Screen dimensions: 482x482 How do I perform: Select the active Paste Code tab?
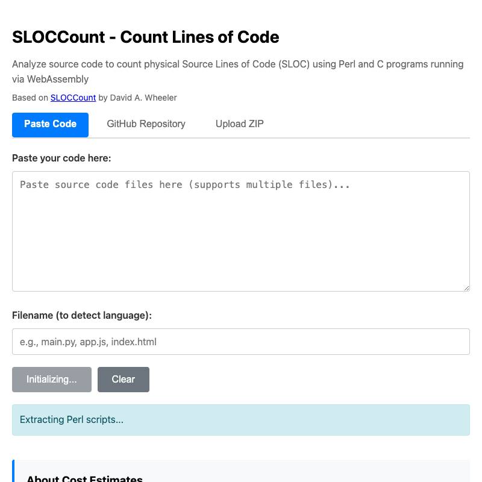(x=50, y=124)
